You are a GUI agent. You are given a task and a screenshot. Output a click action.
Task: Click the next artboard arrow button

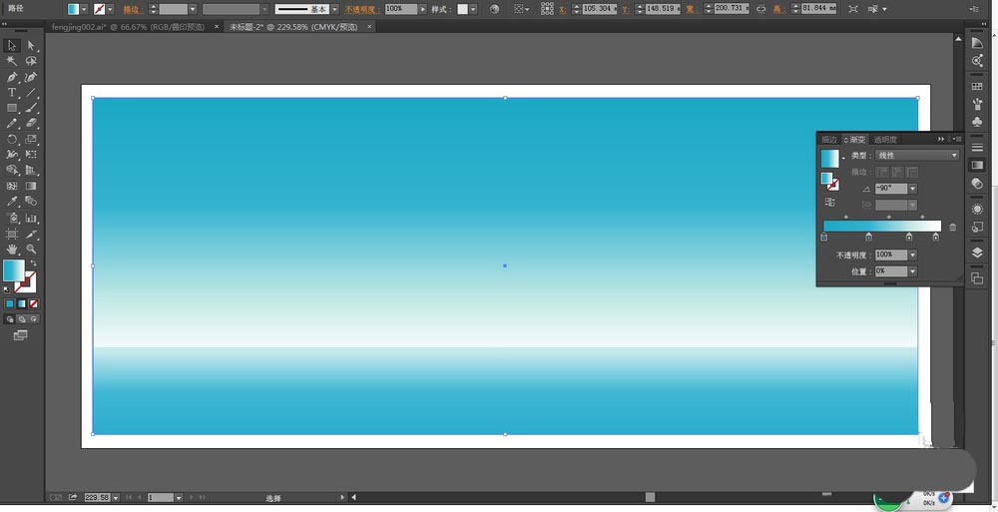[x=191, y=497]
